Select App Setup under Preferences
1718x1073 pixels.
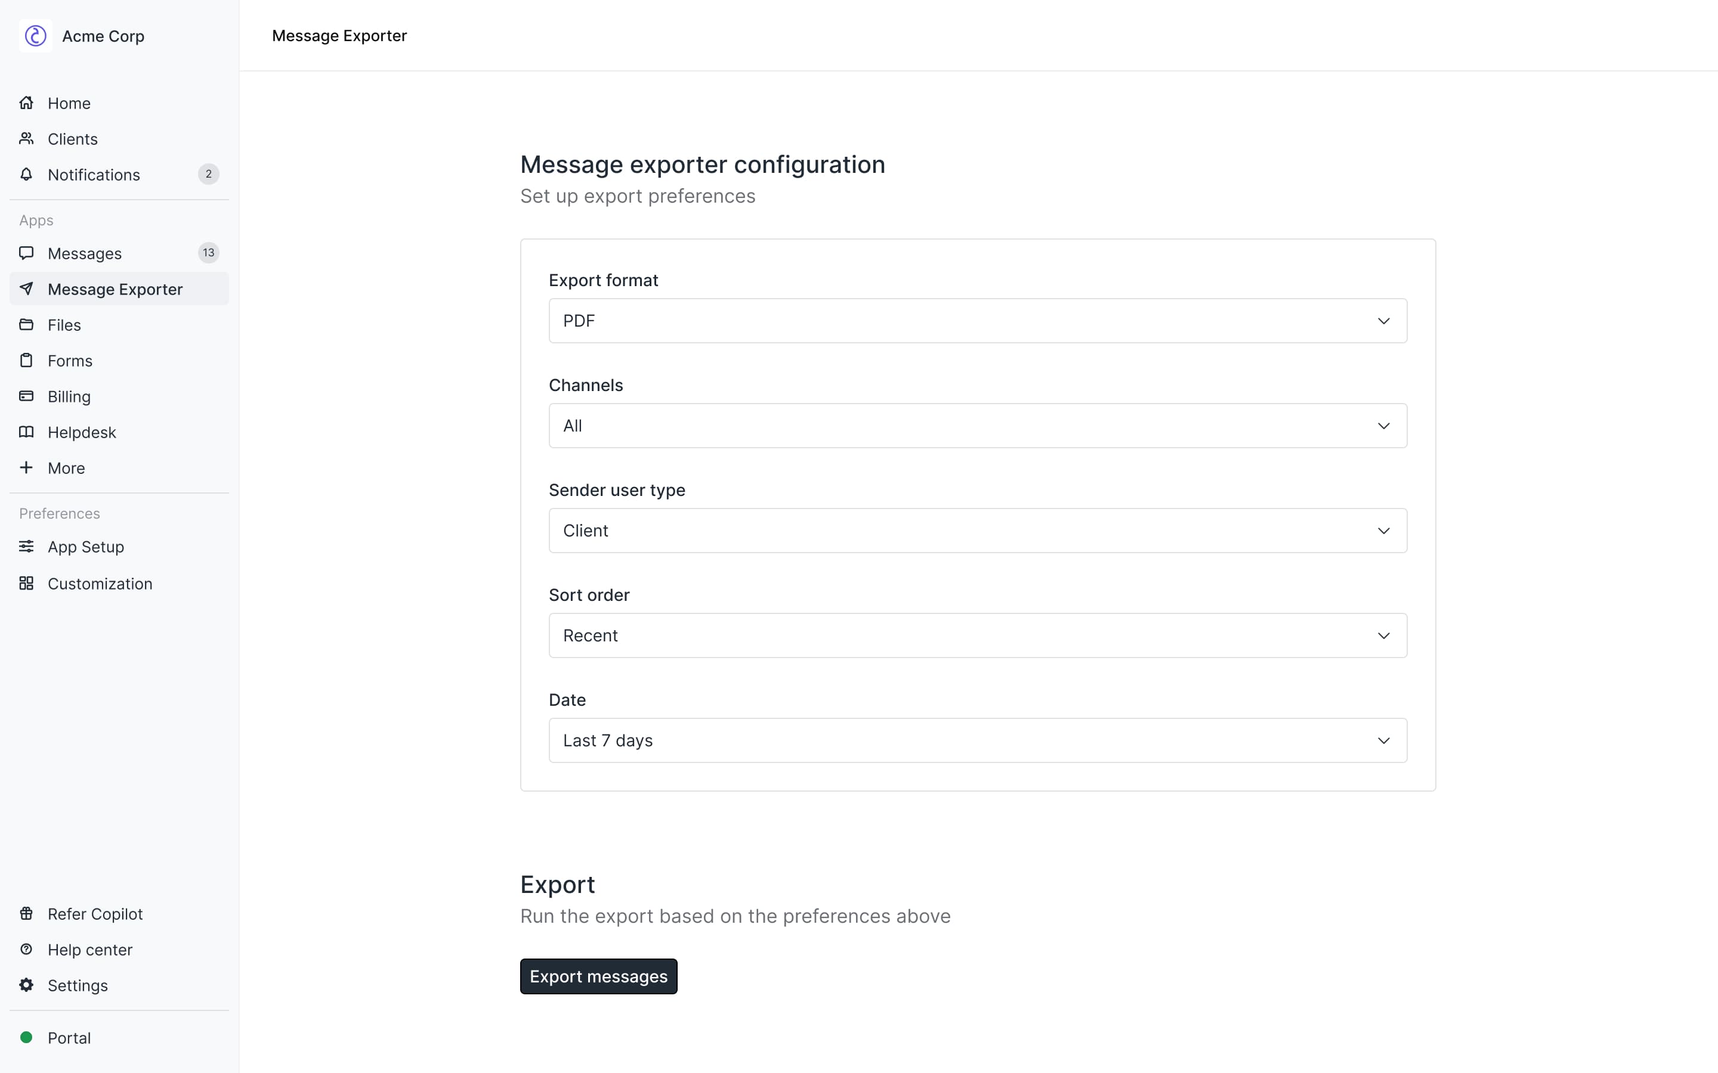pyautogui.click(x=85, y=547)
